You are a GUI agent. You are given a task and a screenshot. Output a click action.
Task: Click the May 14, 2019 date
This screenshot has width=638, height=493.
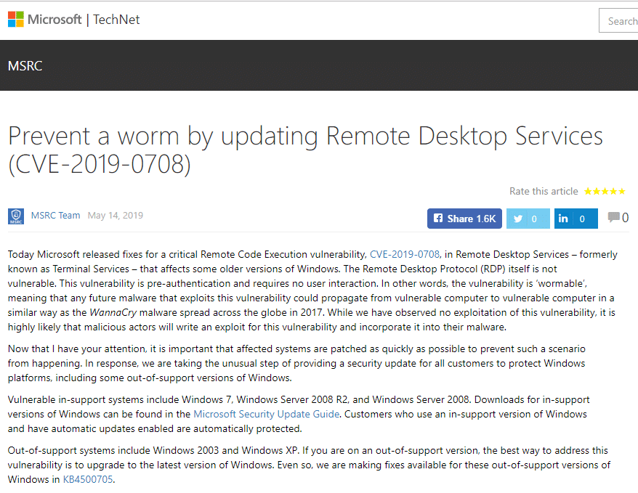point(116,216)
